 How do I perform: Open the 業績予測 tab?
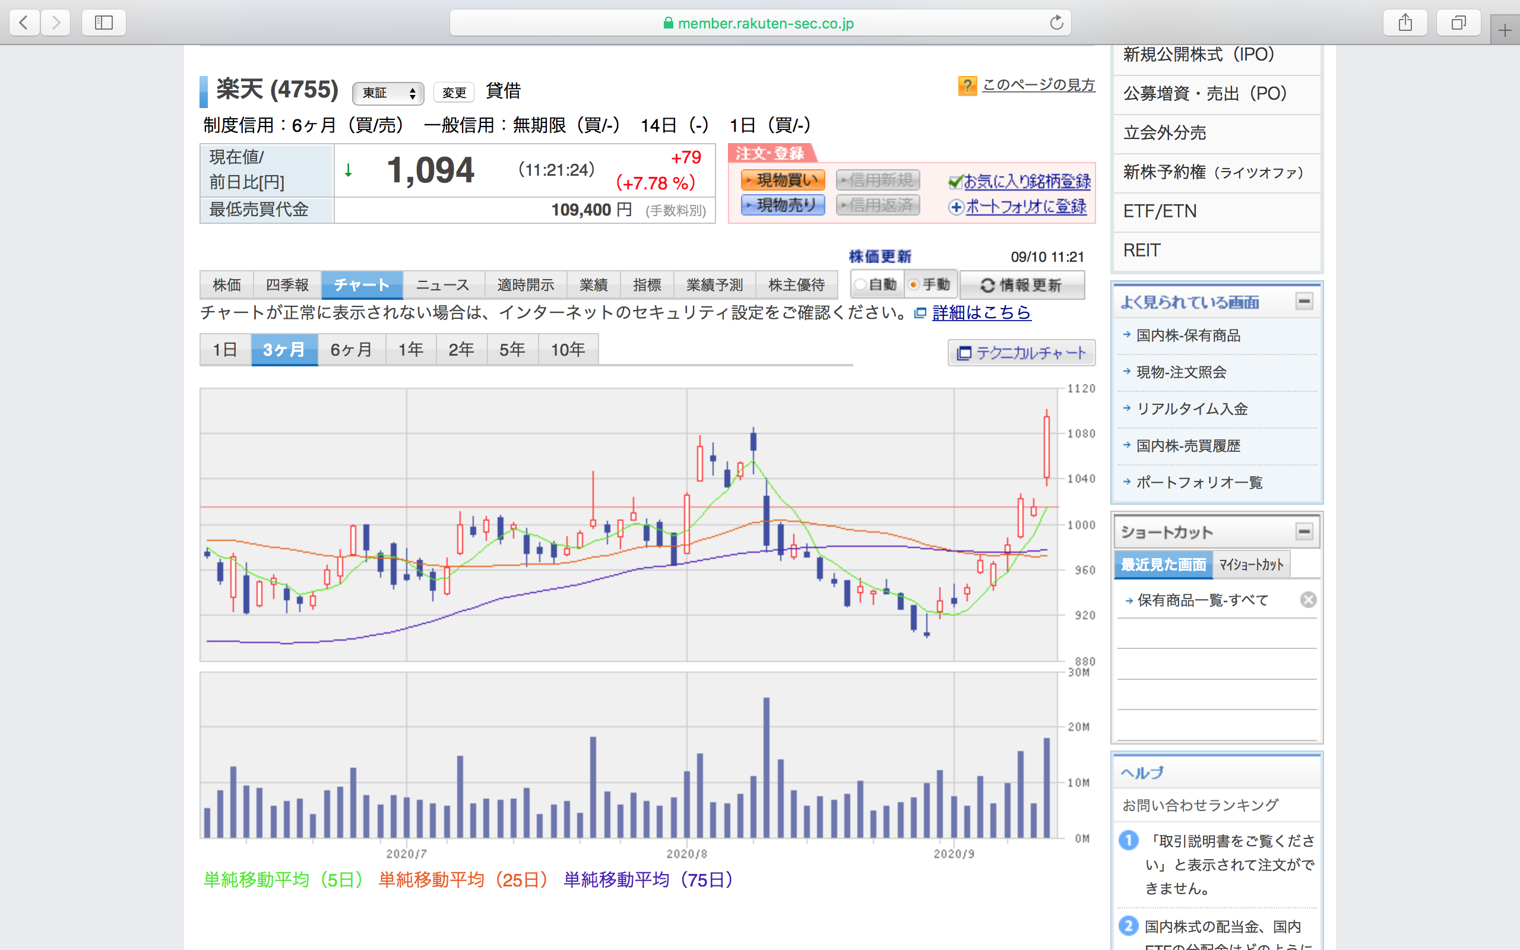tap(715, 285)
